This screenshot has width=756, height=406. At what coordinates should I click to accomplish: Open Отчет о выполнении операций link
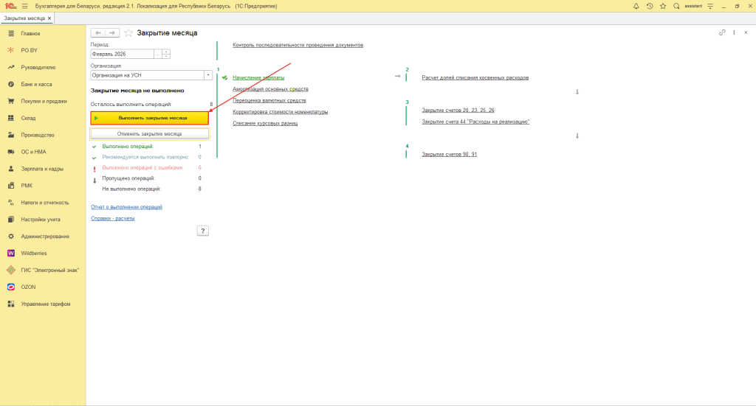coord(126,207)
